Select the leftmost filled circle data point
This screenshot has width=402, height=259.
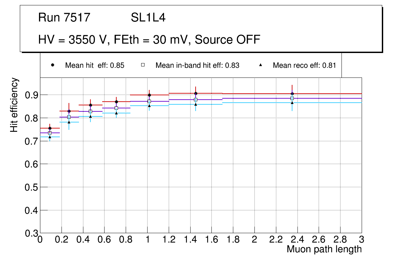[x=50, y=128]
